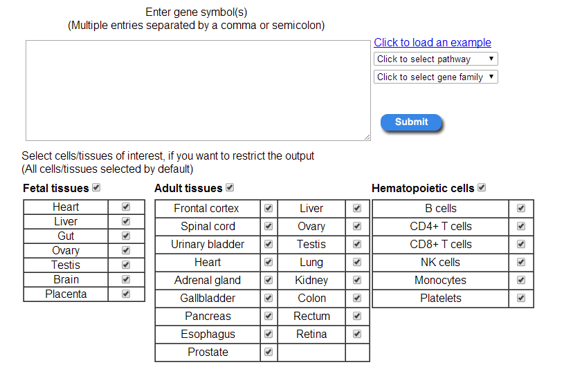Deselect the Urinary bladder checkbox

coord(269,244)
